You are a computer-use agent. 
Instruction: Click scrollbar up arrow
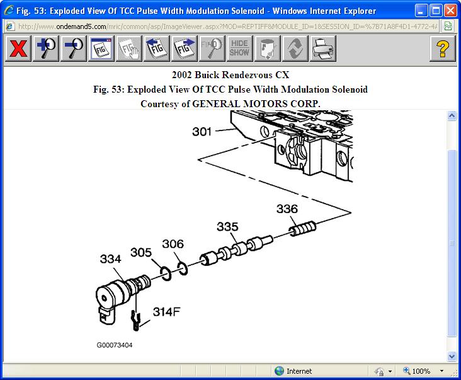tap(452, 115)
